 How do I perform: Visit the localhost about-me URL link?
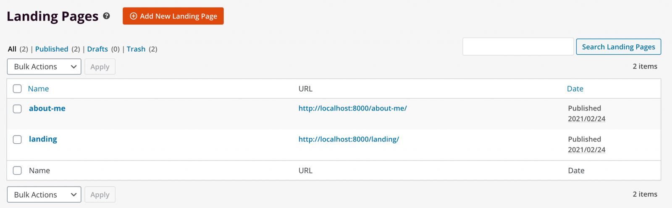pyautogui.click(x=352, y=108)
